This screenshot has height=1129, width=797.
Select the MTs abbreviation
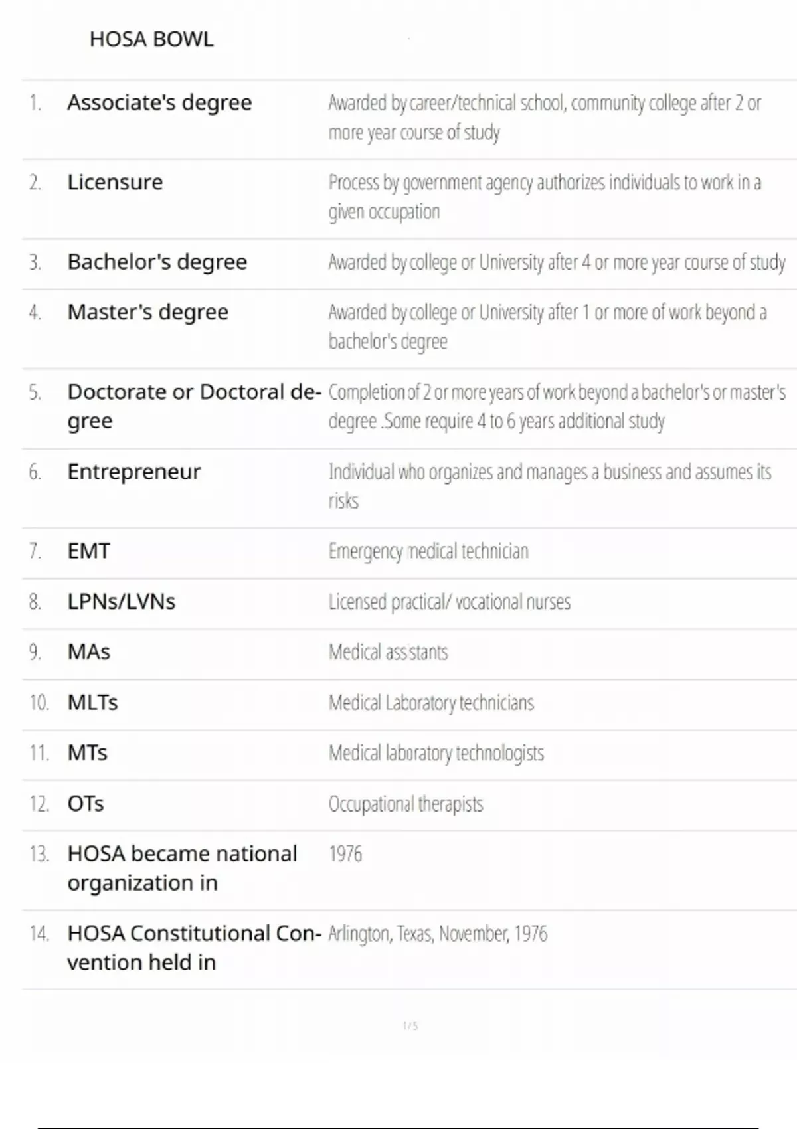point(87,753)
